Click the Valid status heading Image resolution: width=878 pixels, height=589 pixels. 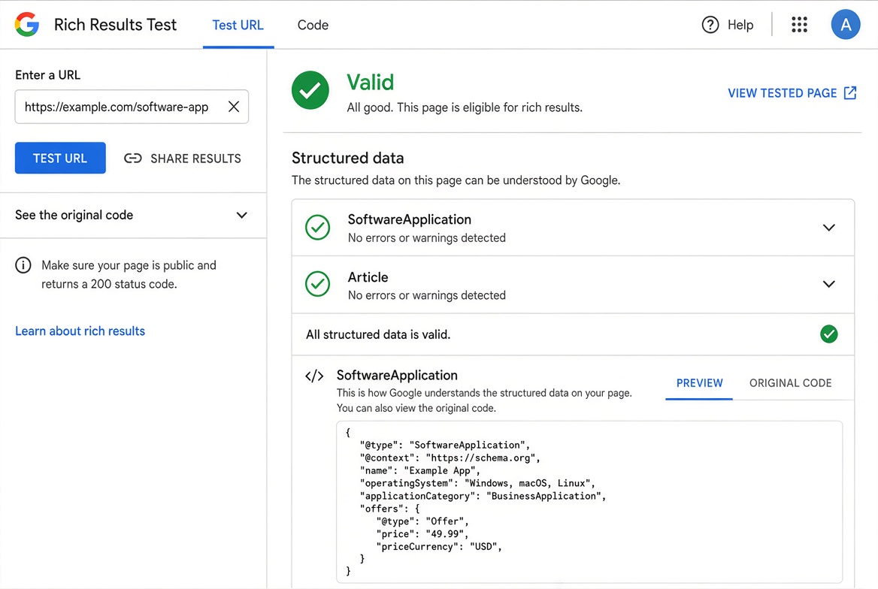(x=370, y=83)
